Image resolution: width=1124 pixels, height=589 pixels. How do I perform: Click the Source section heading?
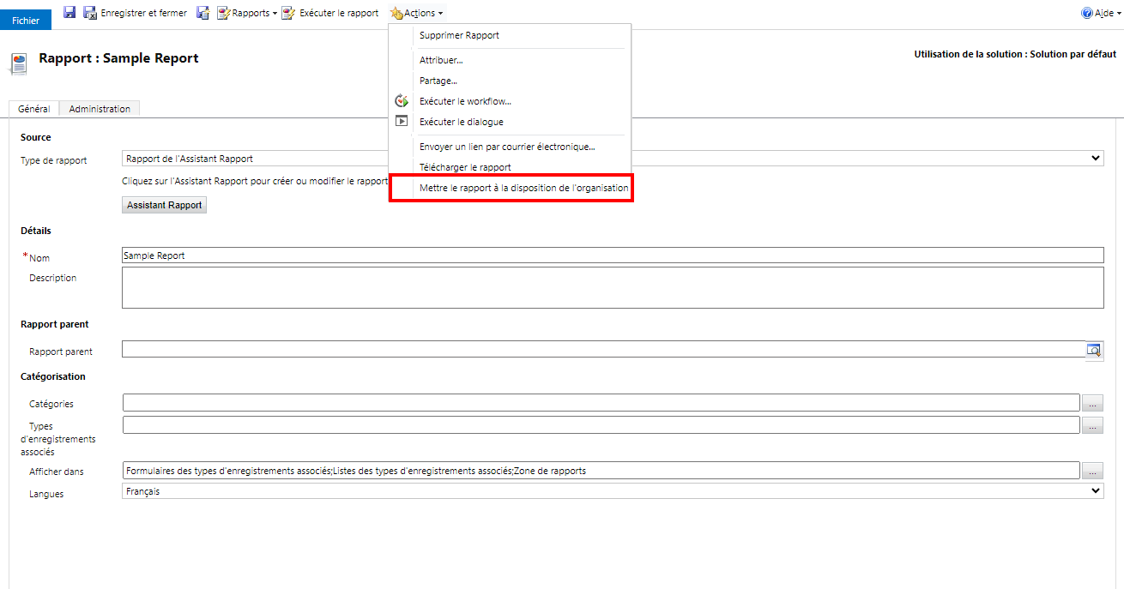[x=36, y=137]
